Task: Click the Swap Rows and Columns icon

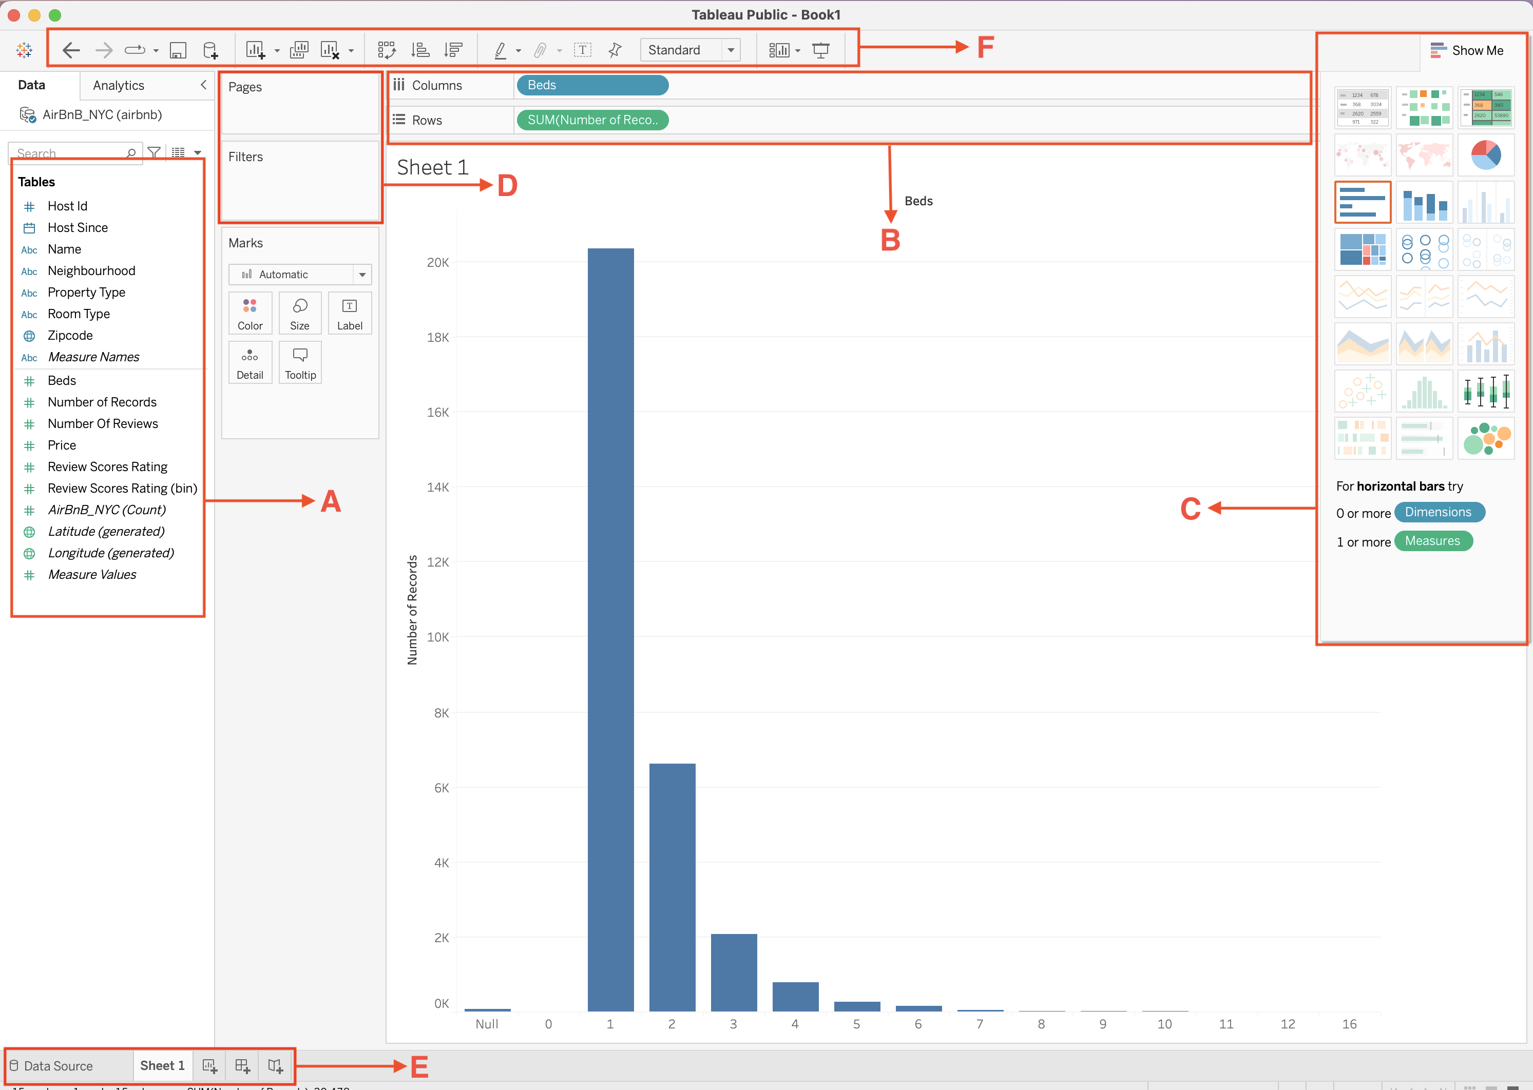Action: [386, 50]
